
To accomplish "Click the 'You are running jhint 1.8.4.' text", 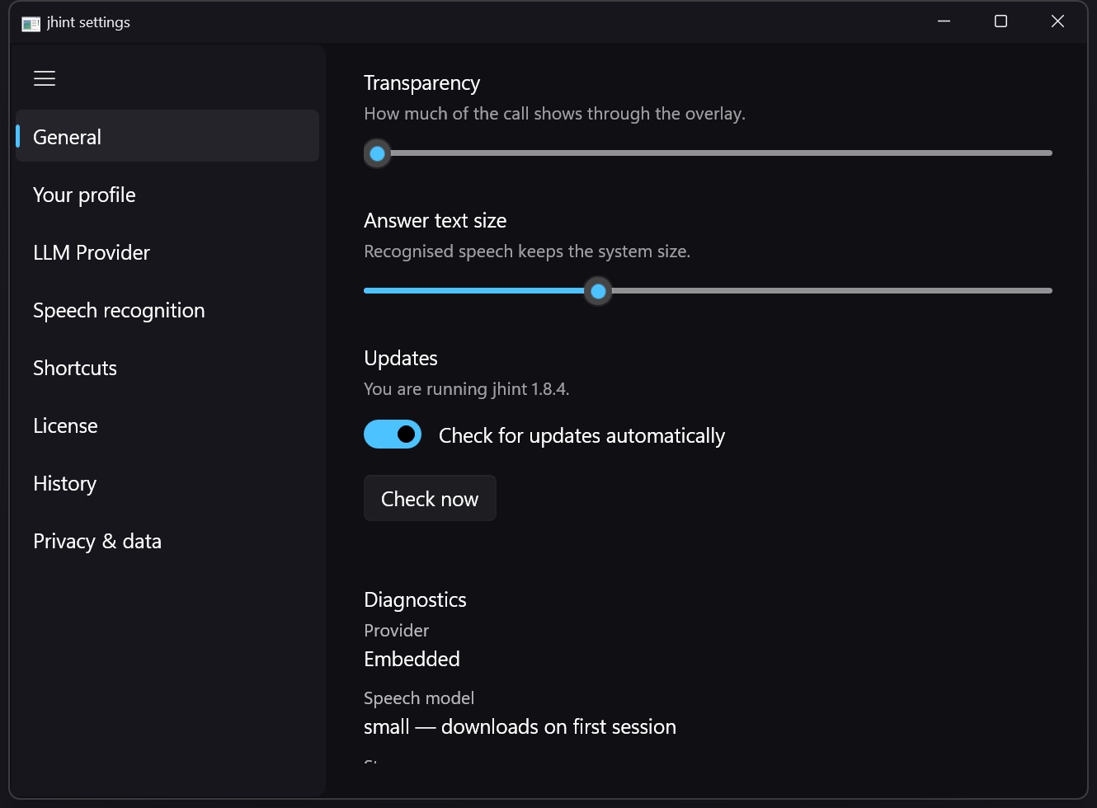I will (467, 388).
